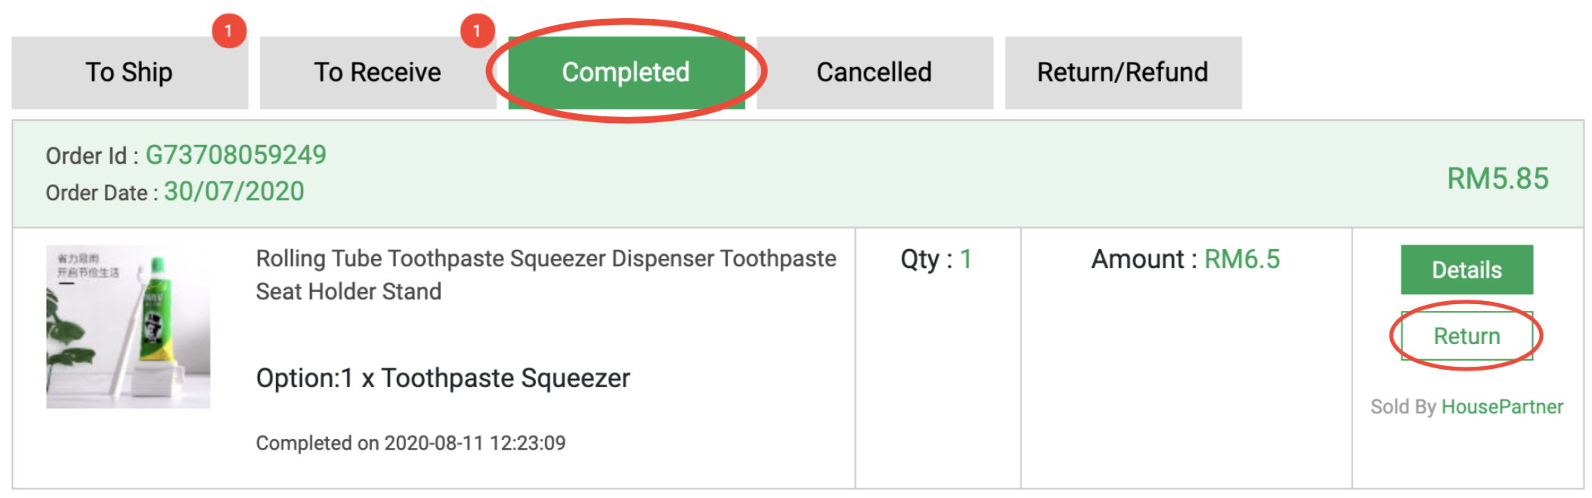Switch to the To Receive tab
The image size is (1592, 498).
(378, 73)
